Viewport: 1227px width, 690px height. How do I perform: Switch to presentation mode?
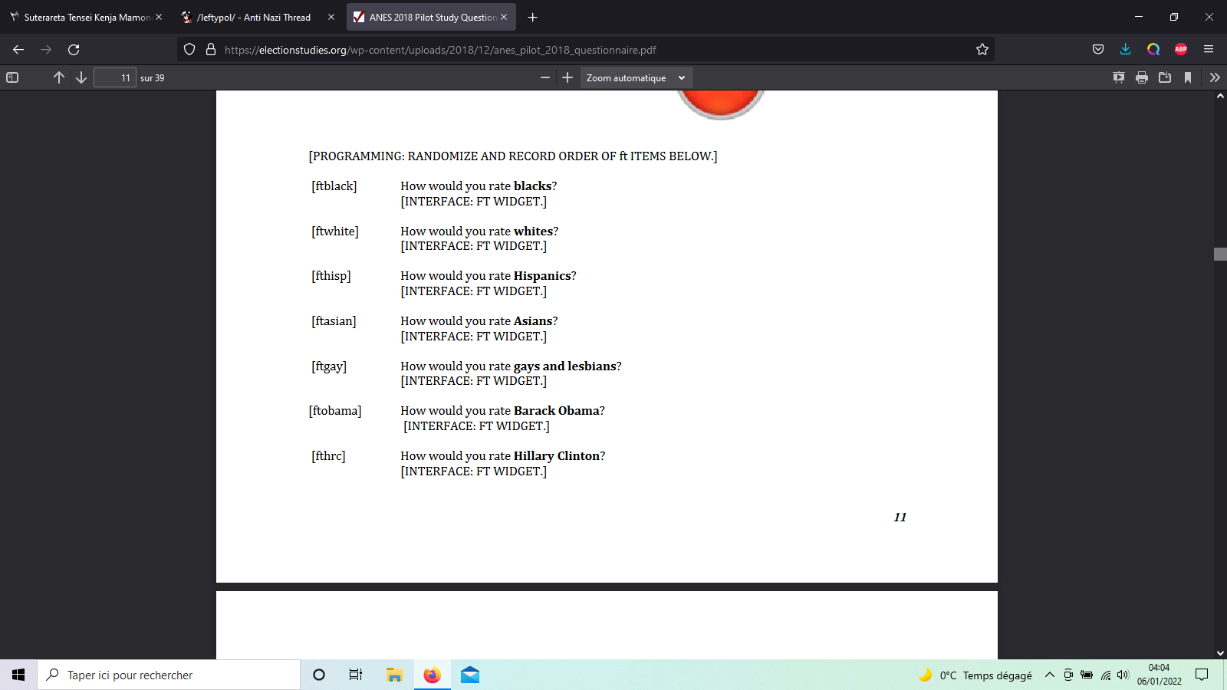pyautogui.click(x=1119, y=77)
